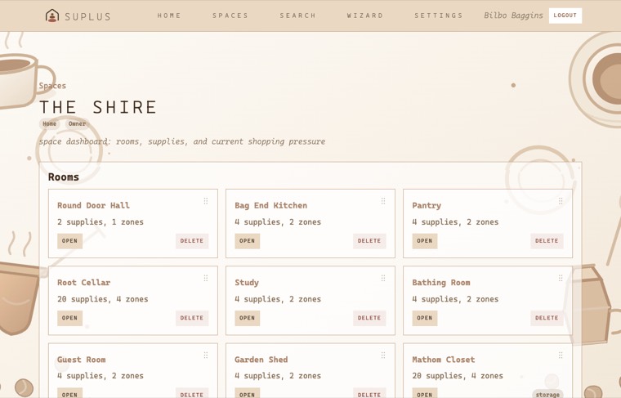Viewport: 621px width, 398px height.
Task: Click "2 supplies, 1 zones" text
Action: pos(101,221)
